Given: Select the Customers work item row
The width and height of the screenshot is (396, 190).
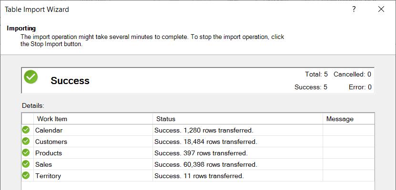Looking at the screenshot, I should [51, 142].
